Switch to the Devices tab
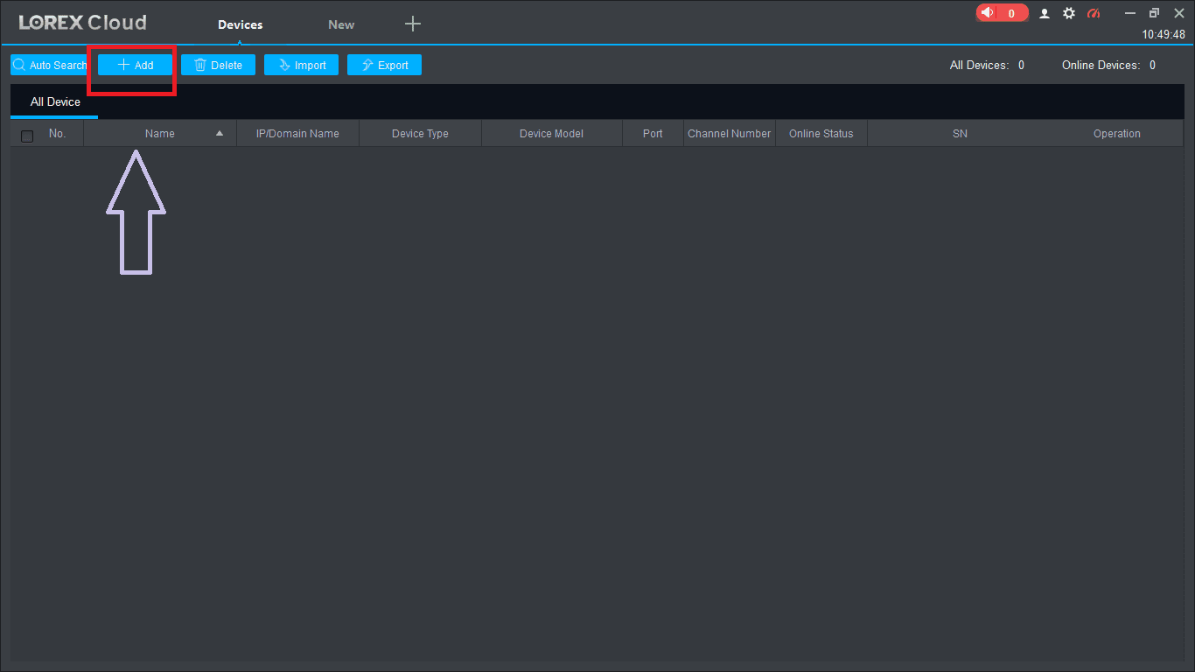 [x=239, y=24]
